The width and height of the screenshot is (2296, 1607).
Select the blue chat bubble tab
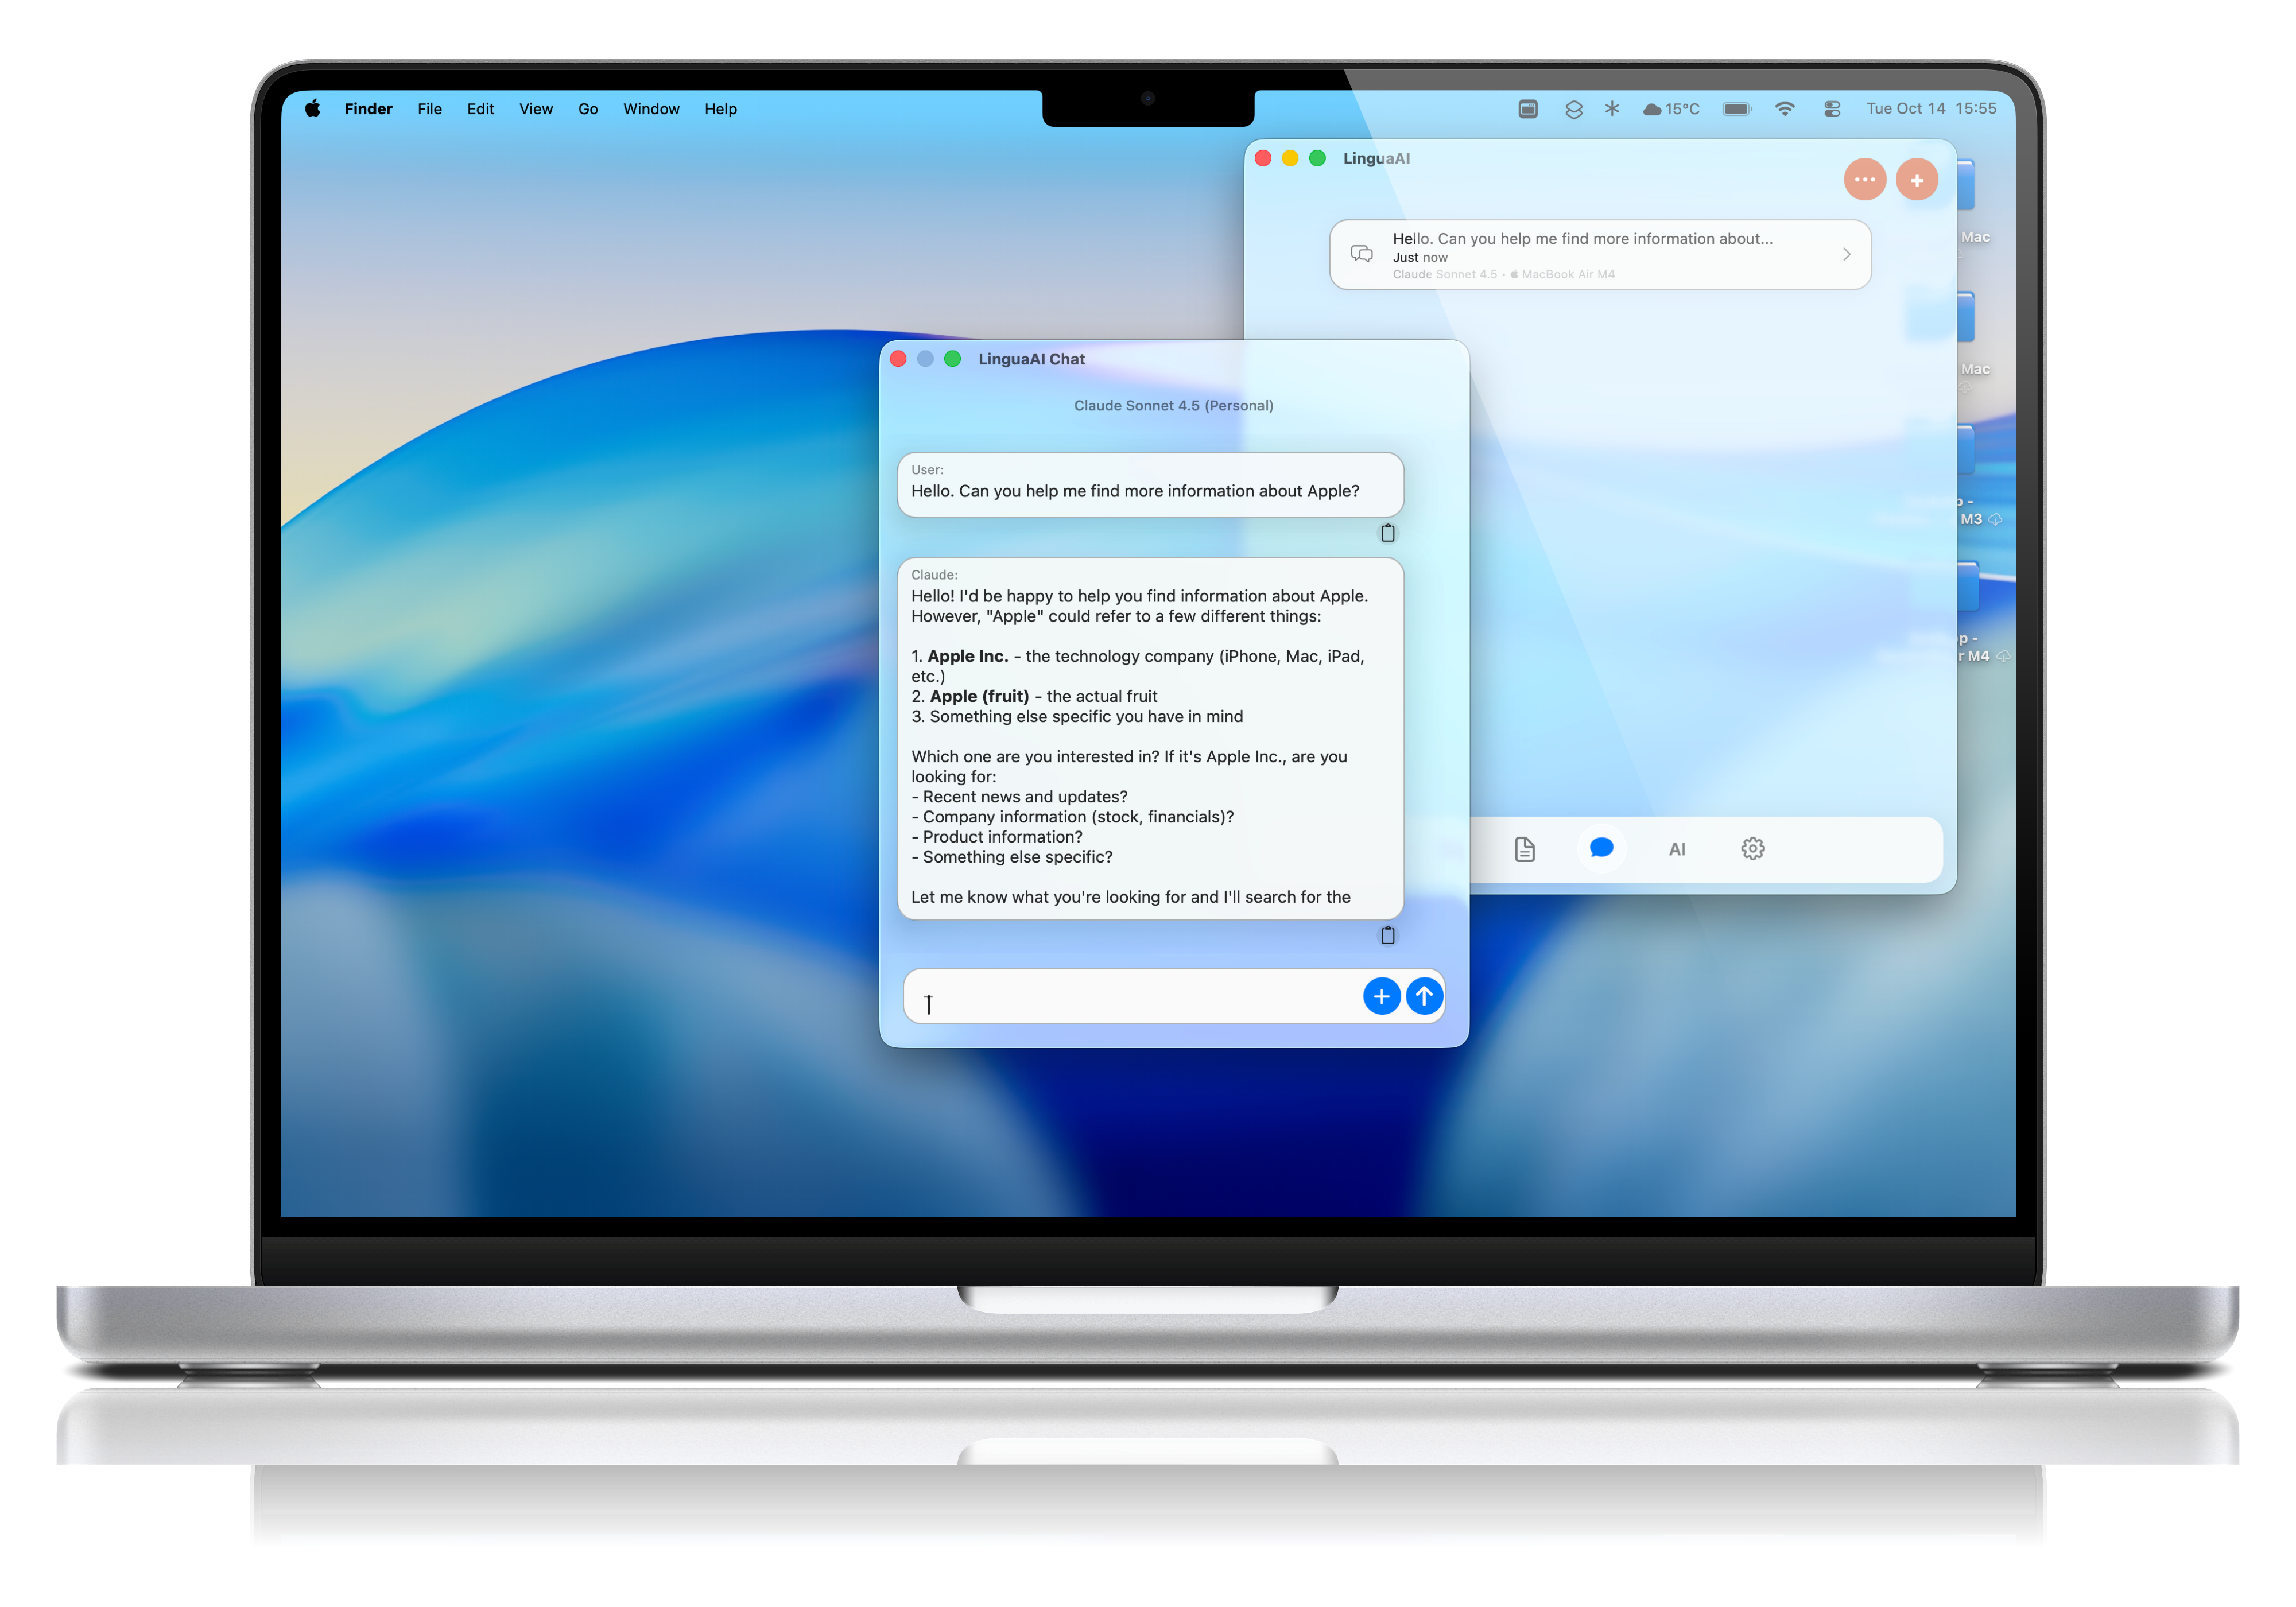(1601, 848)
